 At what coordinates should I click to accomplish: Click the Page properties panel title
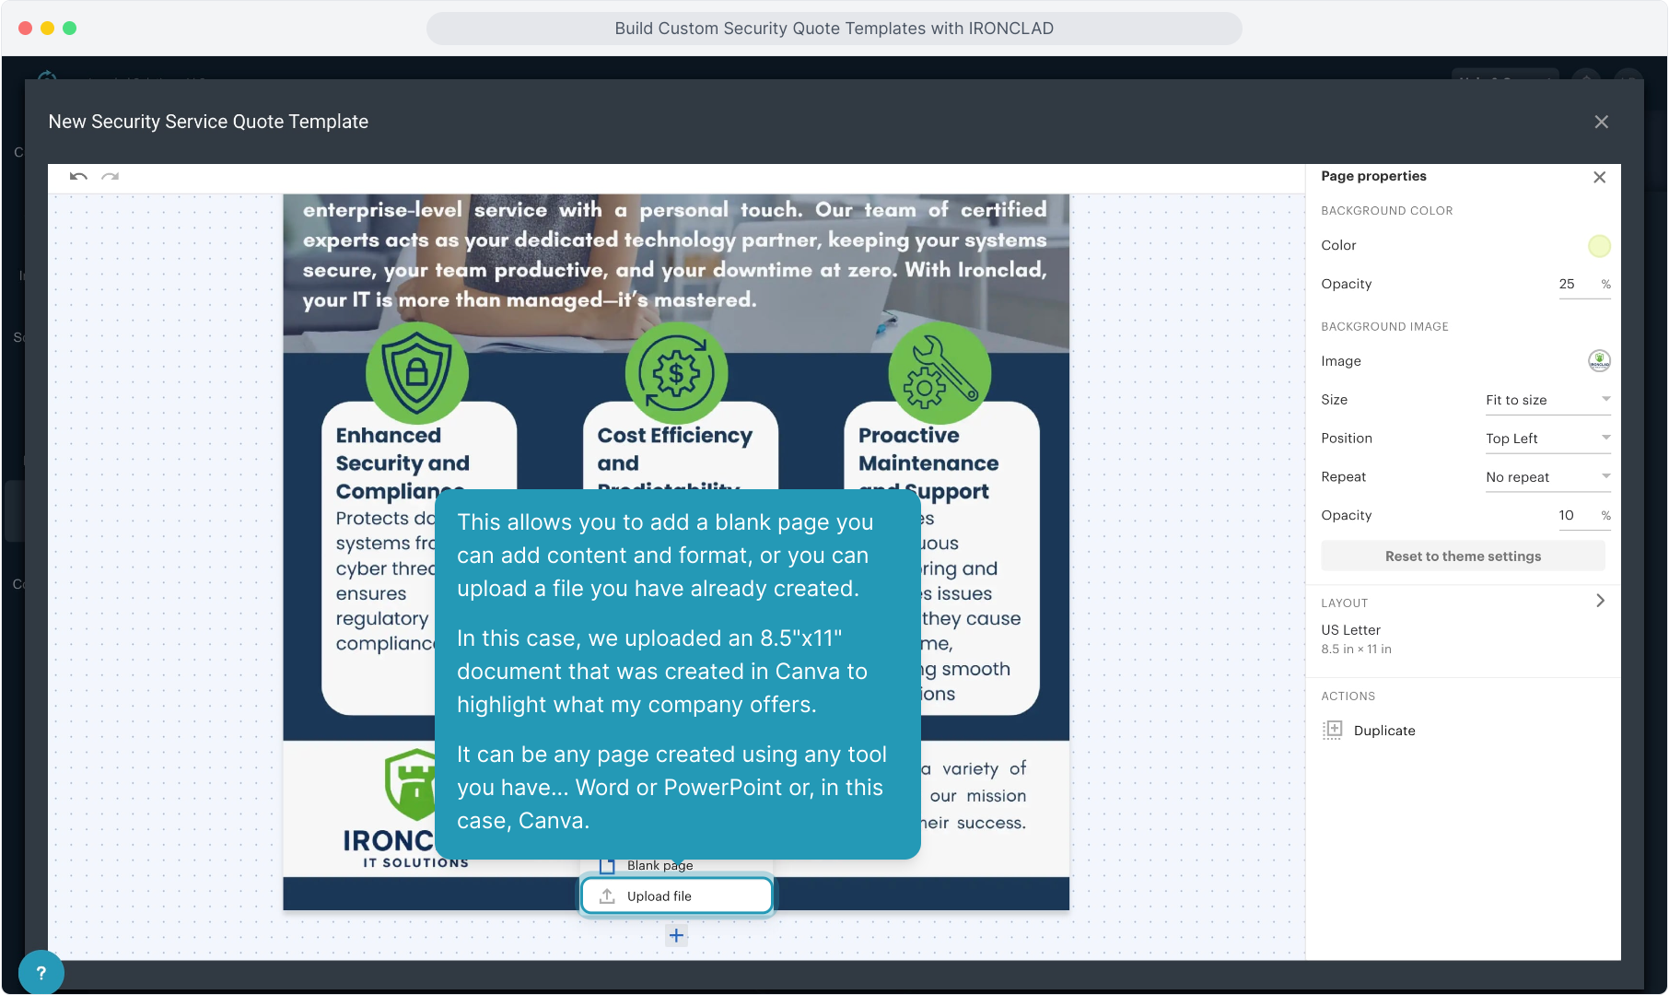[x=1373, y=176]
